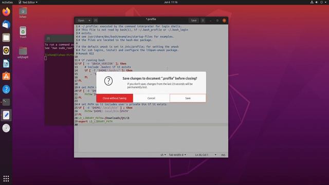
Task: Open Ubuntu Software from the dock
Action: (6, 77)
